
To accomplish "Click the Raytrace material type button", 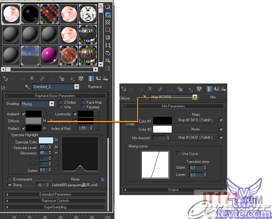I will point(95,87).
